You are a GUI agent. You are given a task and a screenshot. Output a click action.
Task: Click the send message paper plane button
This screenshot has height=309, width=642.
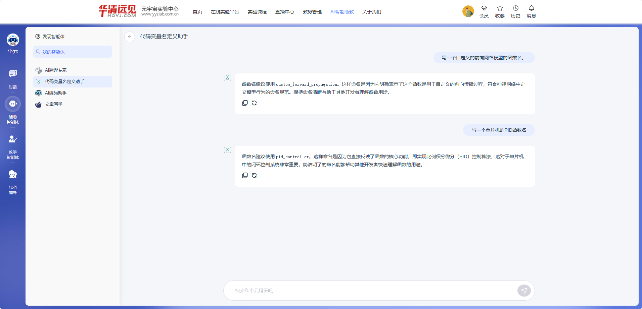(524, 291)
